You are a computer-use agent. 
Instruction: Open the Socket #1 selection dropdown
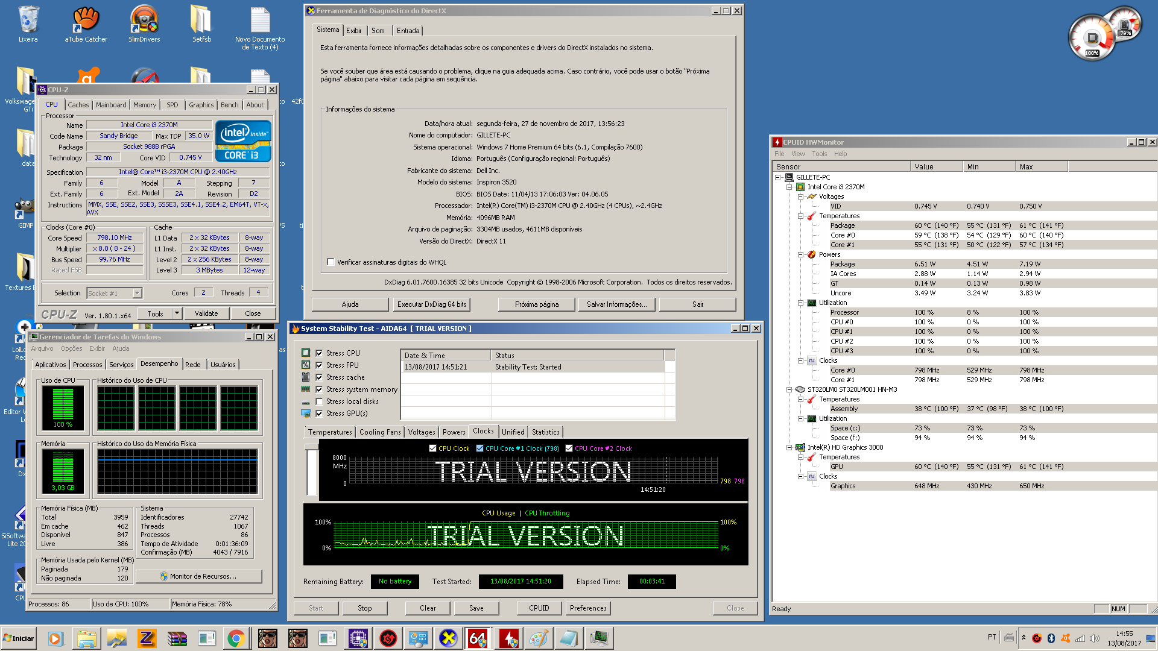click(137, 293)
